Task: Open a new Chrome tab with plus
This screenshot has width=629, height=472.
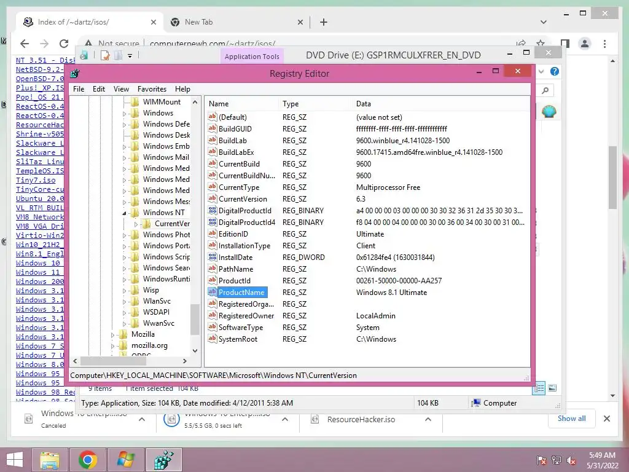Action: [324, 22]
